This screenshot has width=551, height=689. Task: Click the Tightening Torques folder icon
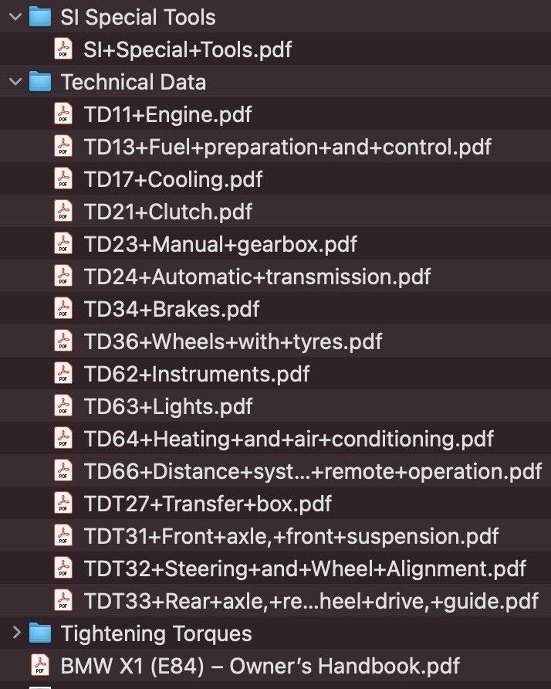[40, 633]
